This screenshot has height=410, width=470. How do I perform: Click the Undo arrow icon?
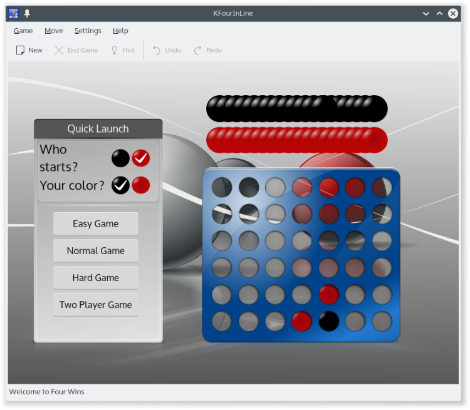(157, 50)
